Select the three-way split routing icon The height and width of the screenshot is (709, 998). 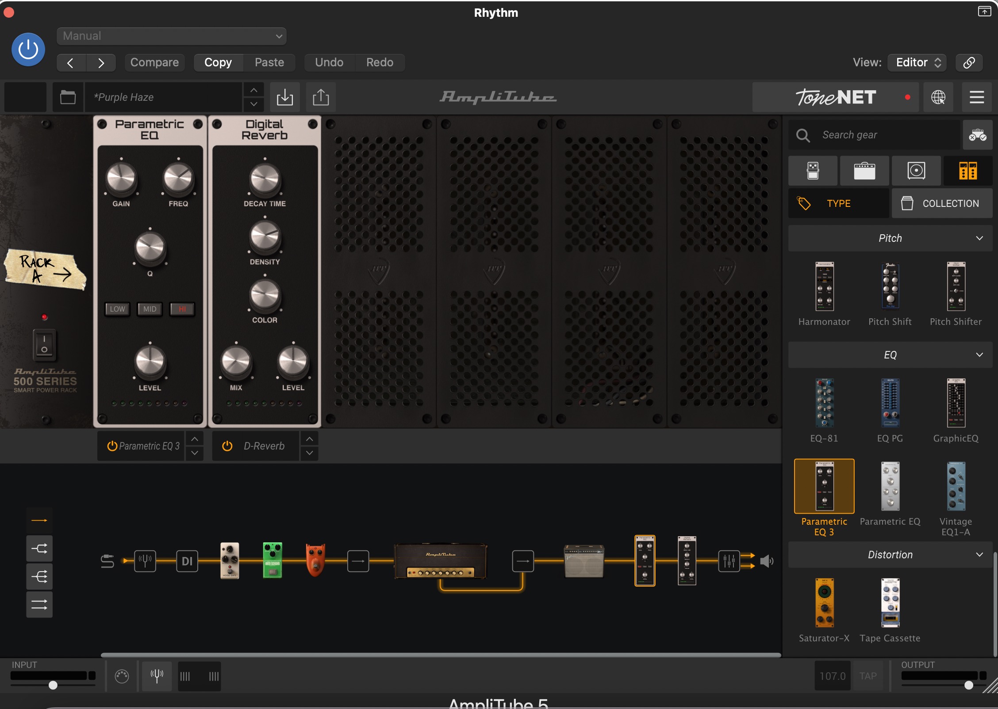click(39, 577)
